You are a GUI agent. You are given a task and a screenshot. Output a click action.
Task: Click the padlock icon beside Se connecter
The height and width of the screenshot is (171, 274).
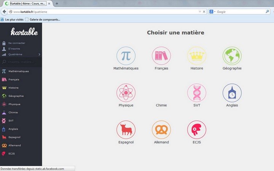point(4,43)
